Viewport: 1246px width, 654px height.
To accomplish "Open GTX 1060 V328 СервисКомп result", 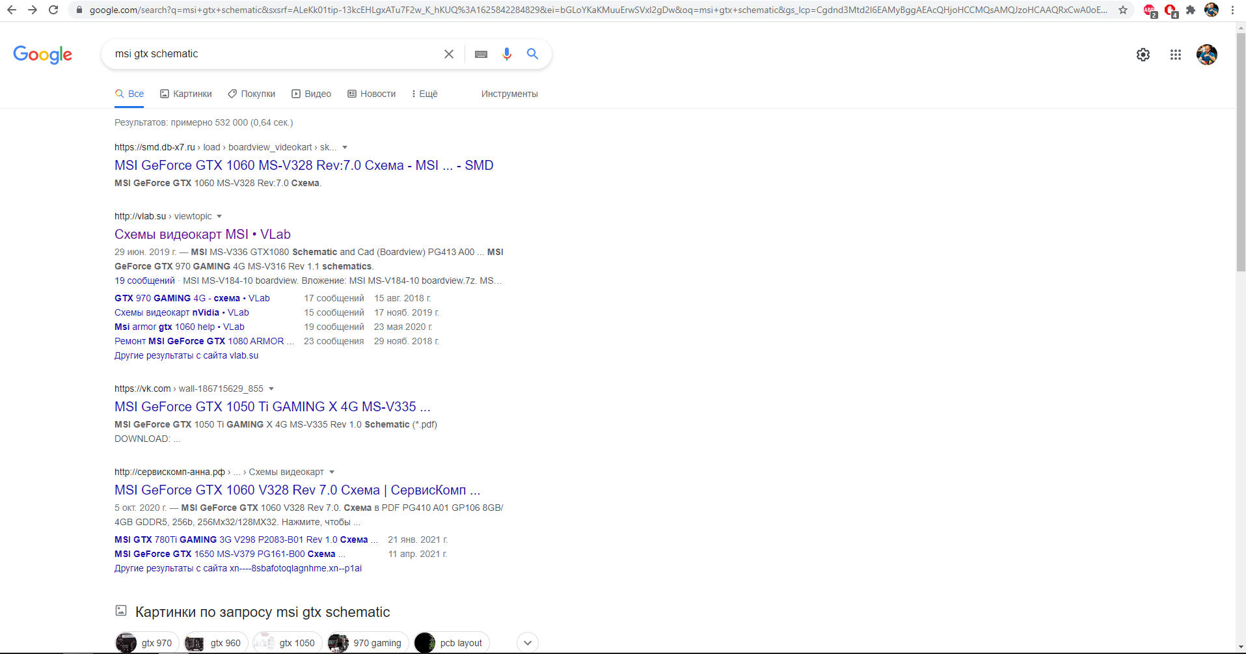I will click(297, 490).
